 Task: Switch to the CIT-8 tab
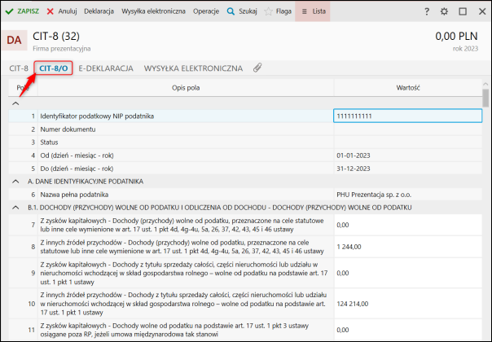(x=19, y=68)
